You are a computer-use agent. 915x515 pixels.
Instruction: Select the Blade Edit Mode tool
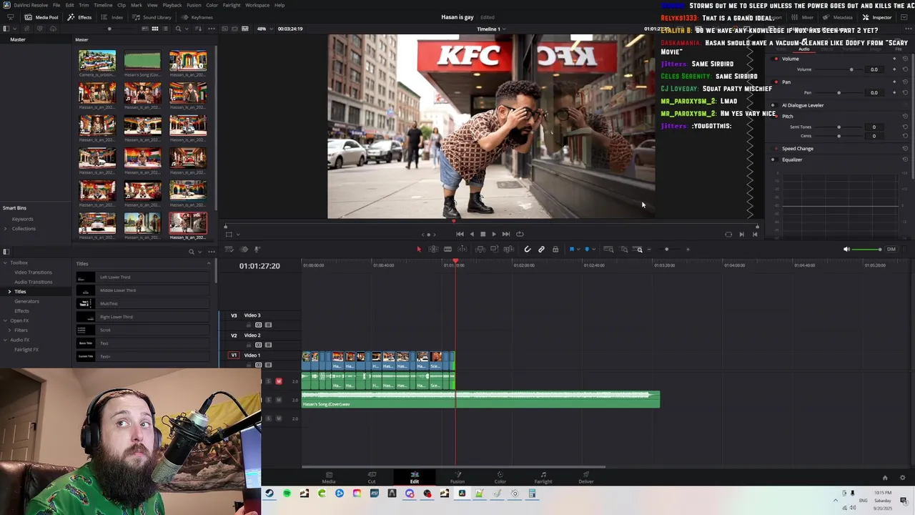pyautogui.click(x=447, y=249)
